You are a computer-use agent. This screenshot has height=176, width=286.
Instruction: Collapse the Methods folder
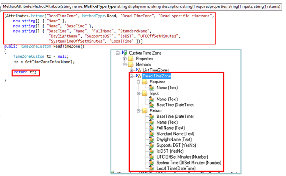124,65
